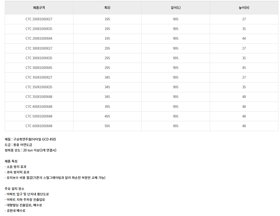Click the height value 44

(244, 38)
